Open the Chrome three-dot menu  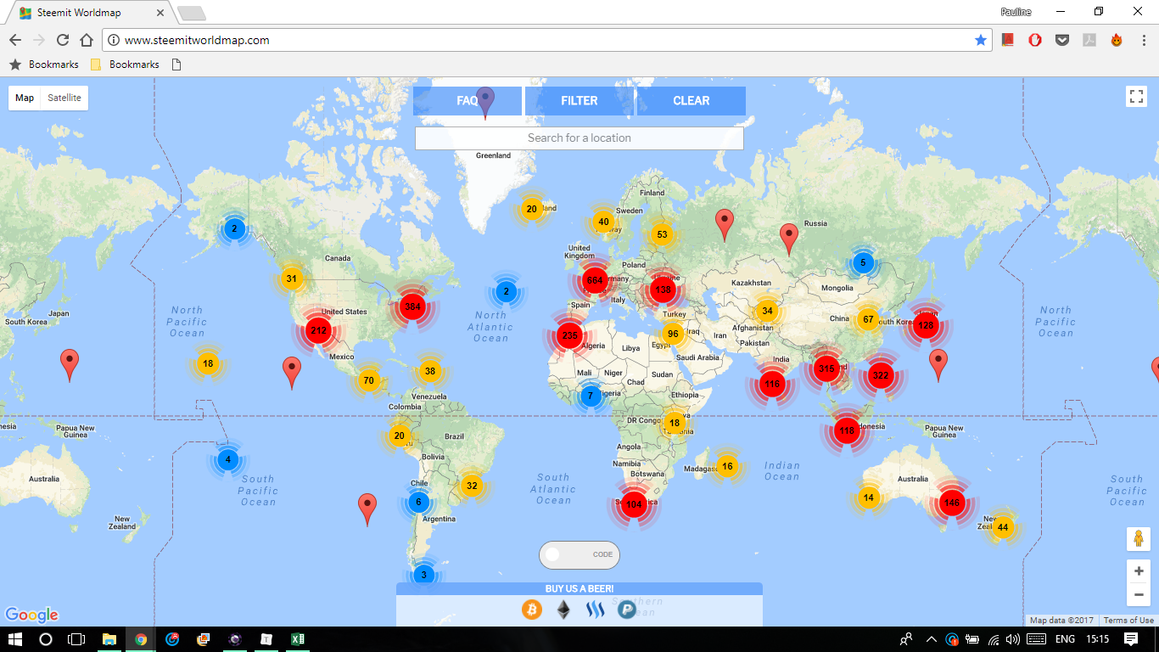tap(1143, 40)
